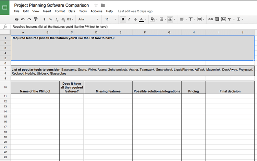The image size is (257, 161).
Task: Open the Edit menu
Action: click(26, 11)
